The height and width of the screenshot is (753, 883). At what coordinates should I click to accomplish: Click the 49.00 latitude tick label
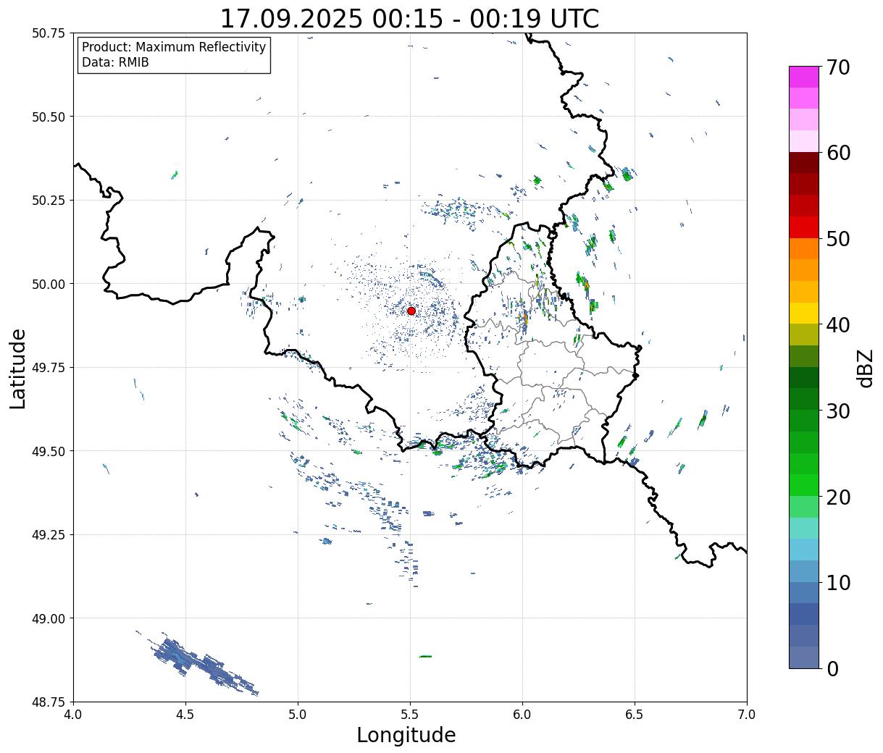[x=48, y=618]
